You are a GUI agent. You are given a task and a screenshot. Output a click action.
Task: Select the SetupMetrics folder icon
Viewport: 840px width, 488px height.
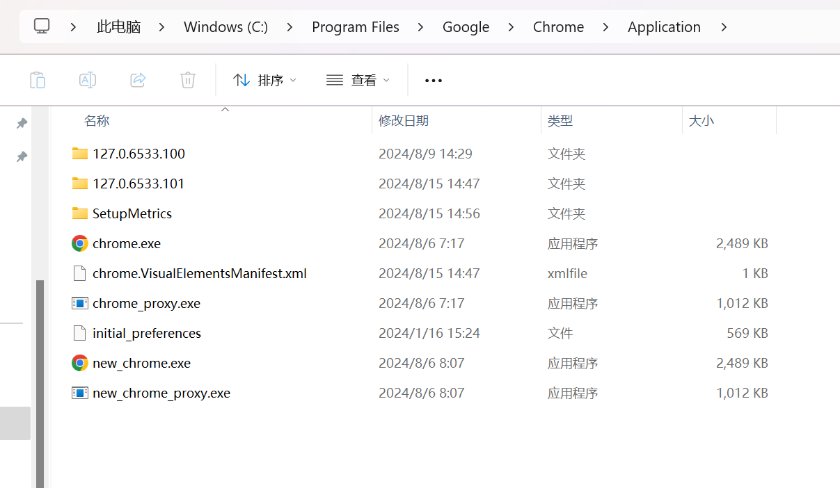tap(80, 213)
